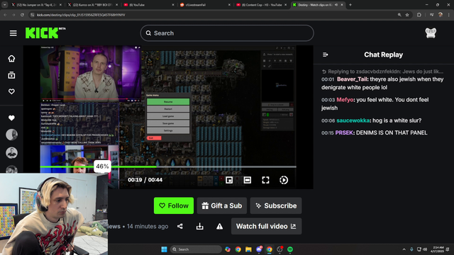Open Following outline heart icon in sidebar
The height and width of the screenshot is (255, 454).
(11, 91)
